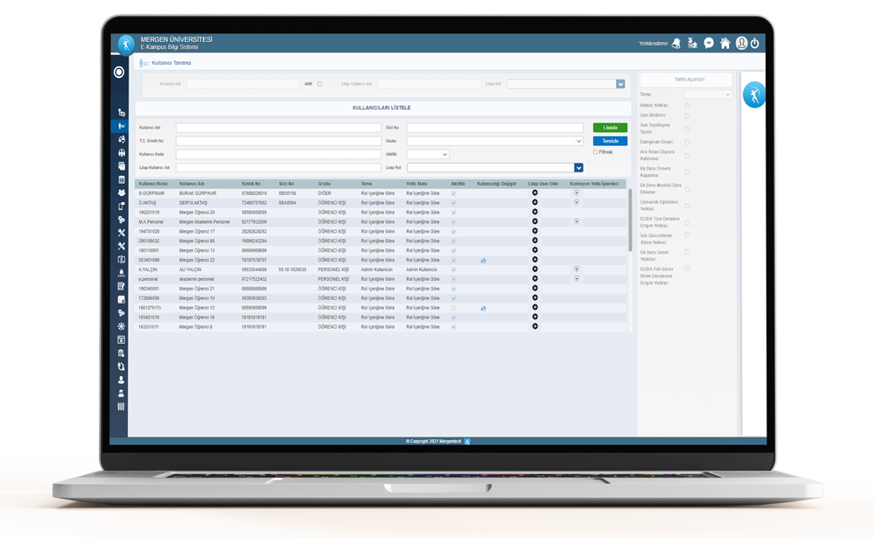Viewport: 875px width, 538px height.
Task: Click the power logout icon
Action: 754,43
